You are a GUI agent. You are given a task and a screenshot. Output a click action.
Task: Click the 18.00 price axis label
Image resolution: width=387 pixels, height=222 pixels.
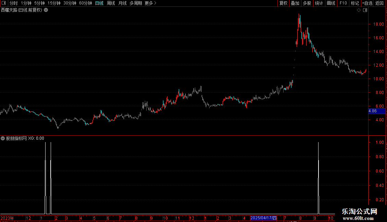378,24
